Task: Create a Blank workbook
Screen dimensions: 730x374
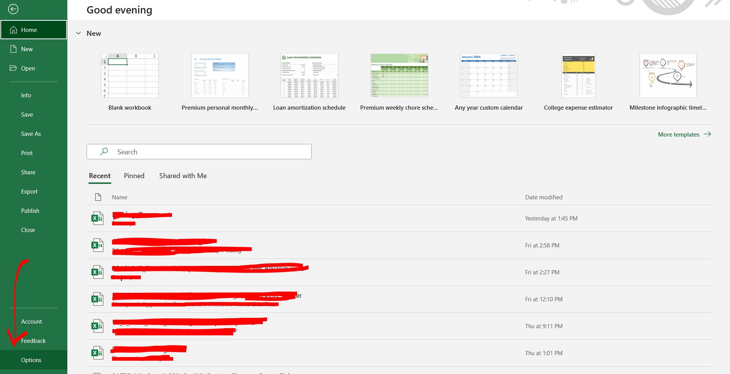Action: coord(130,75)
